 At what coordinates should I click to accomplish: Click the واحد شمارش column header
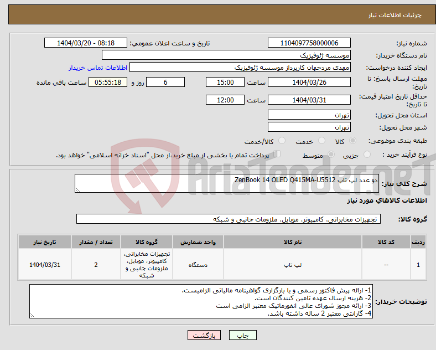pyautogui.click(x=198, y=242)
